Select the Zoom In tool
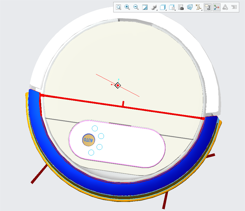The width and height of the screenshot is (245, 211). click(x=127, y=7)
